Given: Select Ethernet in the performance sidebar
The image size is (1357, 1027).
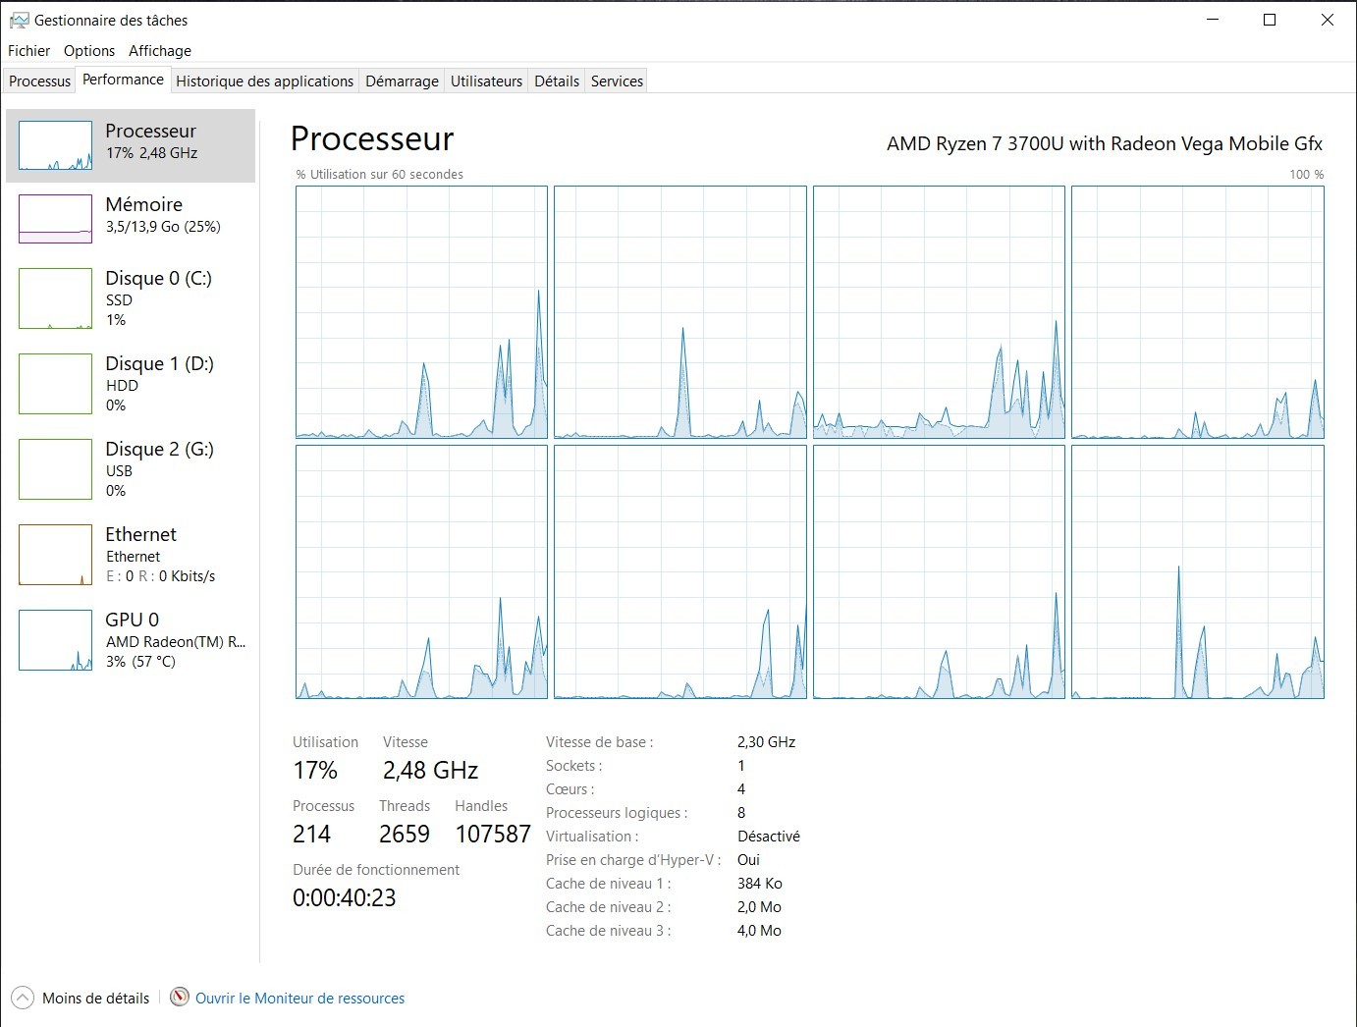Looking at the screenshot, I should coord(131,555).
